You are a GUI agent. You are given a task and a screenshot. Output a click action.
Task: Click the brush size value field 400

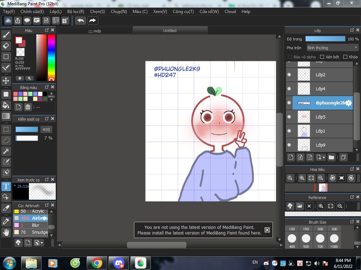click(46, 129)
